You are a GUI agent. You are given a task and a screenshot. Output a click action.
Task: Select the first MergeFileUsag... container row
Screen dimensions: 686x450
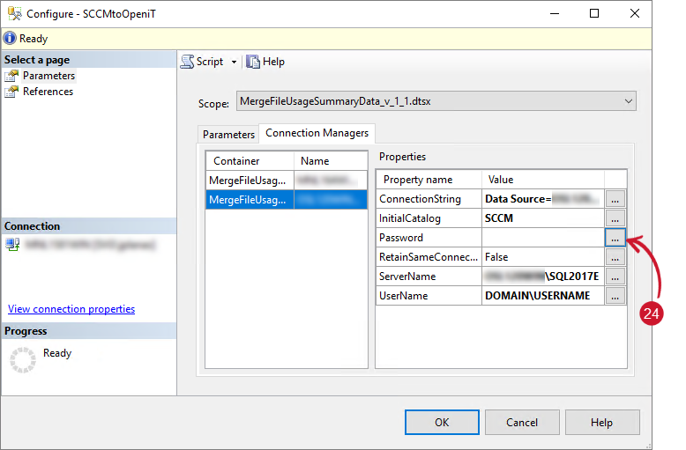coord(287,181)
